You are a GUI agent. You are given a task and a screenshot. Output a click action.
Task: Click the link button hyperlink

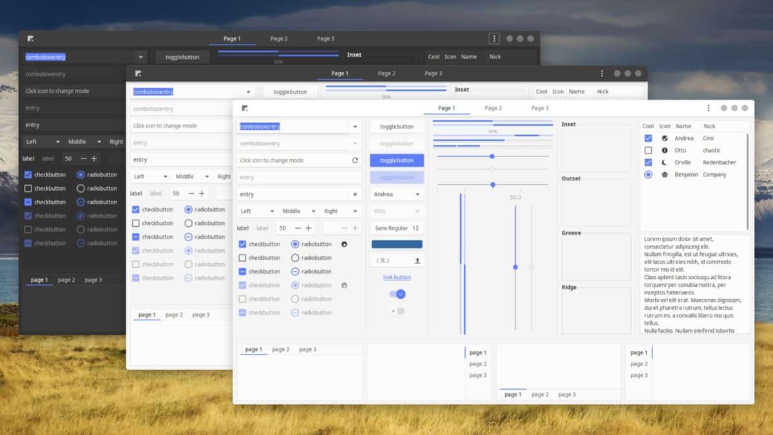coord(396,277)
